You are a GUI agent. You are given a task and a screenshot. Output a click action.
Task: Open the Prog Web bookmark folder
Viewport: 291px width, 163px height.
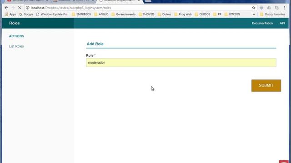coord(183,14)
